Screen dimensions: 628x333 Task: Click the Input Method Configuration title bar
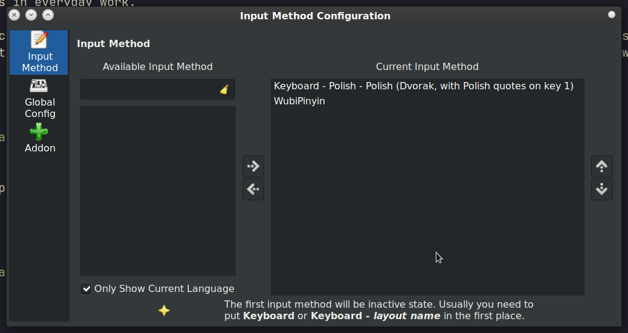(x=315, y=16)
